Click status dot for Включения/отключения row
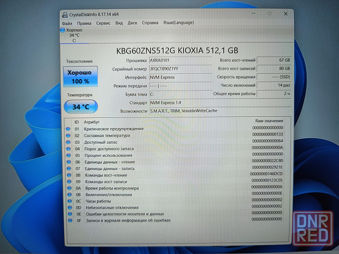The width and height of the screenshot is (339, 254). (70, 195)
